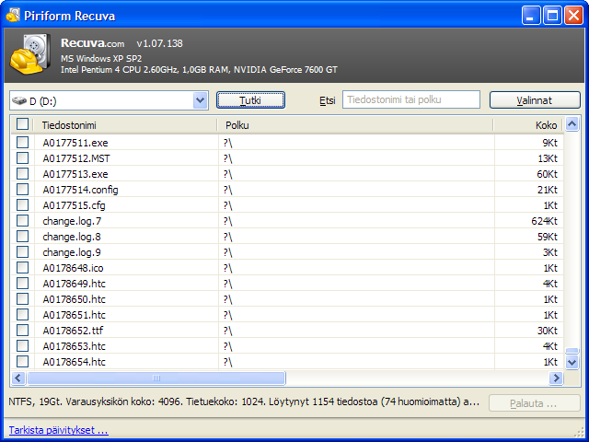589x442 pixels.
Task: Open the D (D:) drive dropdown
Action: (x=201, y=100)
